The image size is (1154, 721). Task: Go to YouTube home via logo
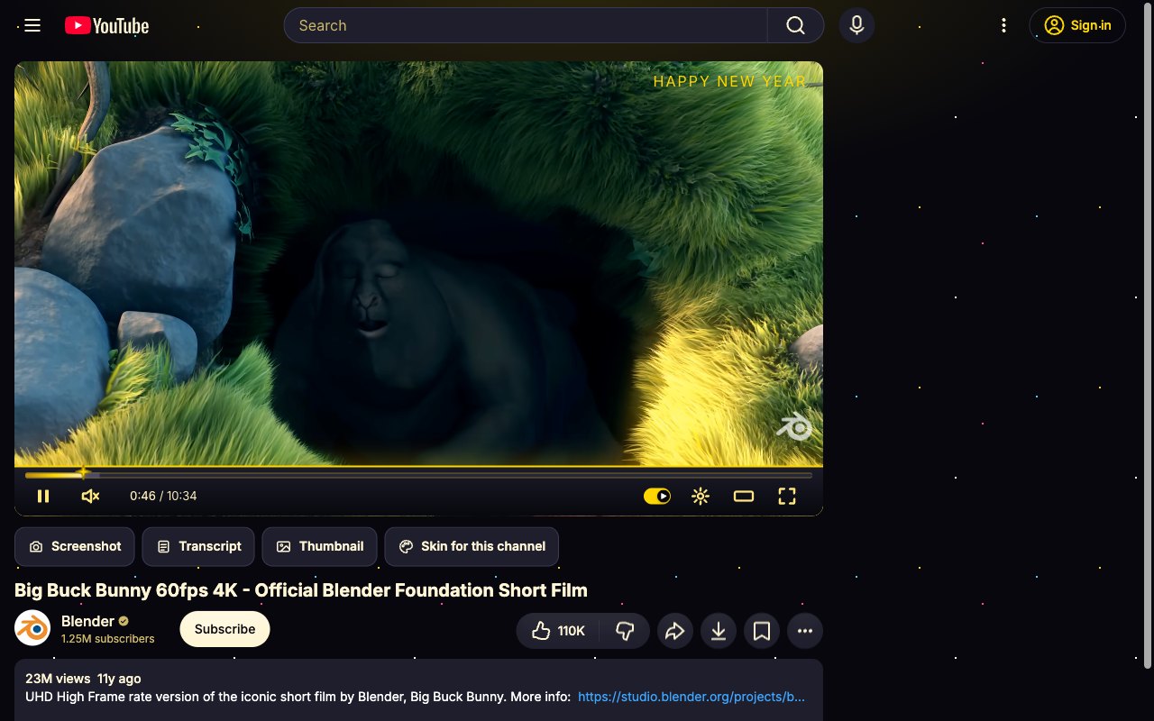[107, 25]
